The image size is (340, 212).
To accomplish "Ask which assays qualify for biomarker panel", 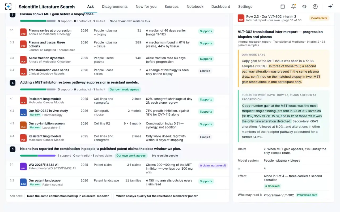I will pos(157,196).
